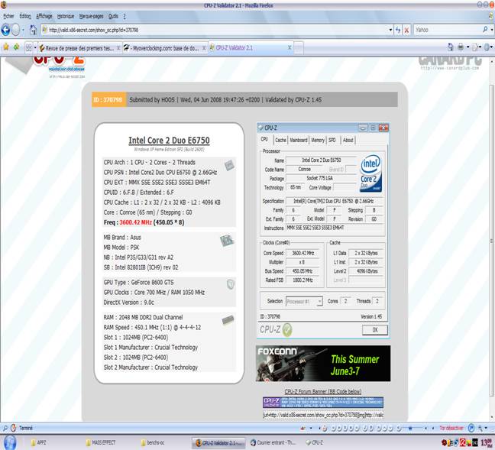Click the Firefox back navigation button
The height and width of the screenshot is (450, 495).
(5, 30)
